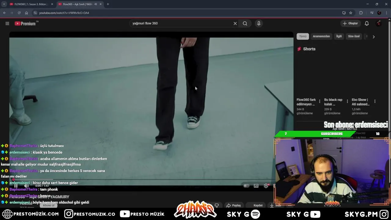Select the Aramanızdan filter chip
The height and width of the screenshot is (220, 391).
[x=321, y=36]
